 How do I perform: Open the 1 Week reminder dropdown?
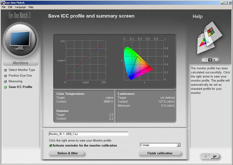[x=179, y=145]
